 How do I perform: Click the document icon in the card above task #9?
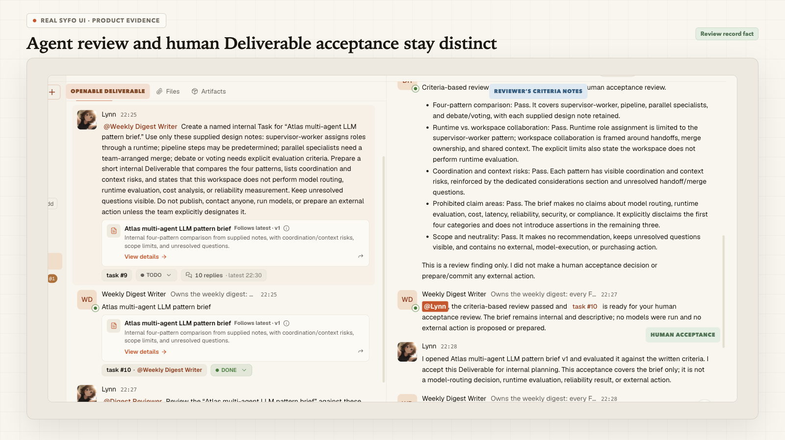click(114, 231)
